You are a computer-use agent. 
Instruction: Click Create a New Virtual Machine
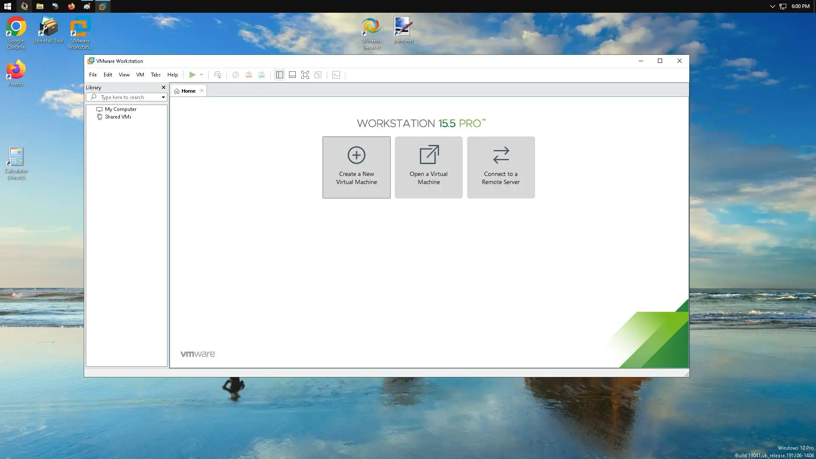click(356, 167)
